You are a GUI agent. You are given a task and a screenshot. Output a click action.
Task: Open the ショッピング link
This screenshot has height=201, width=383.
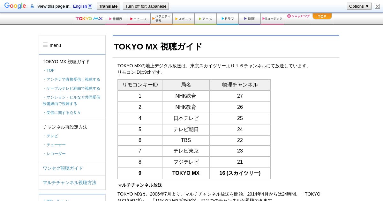coord(298,16)
